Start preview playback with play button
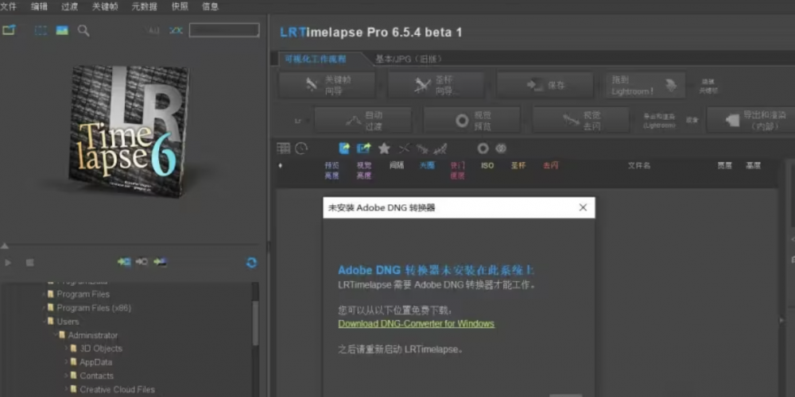 [x=8, y=262]
